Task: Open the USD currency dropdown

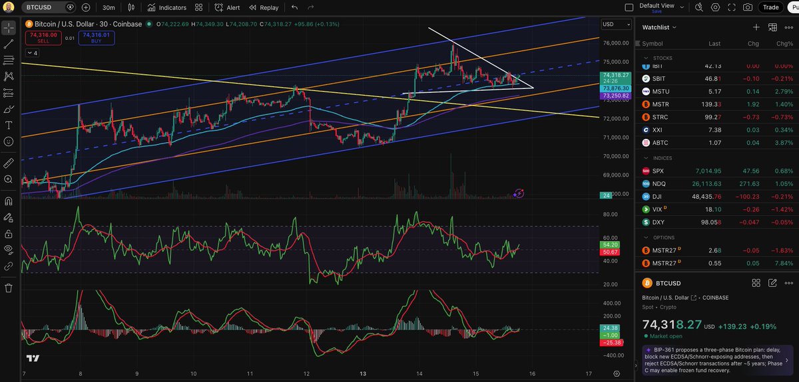Action: coord(616,24)
